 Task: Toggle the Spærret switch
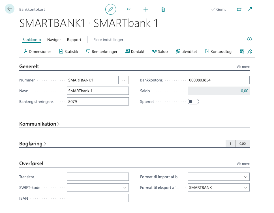point(193,102)
